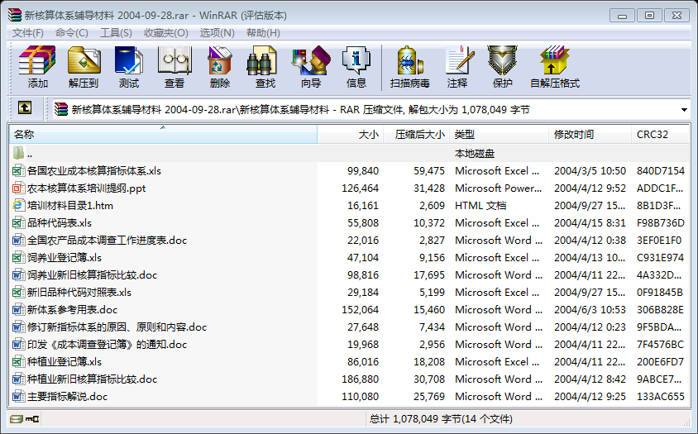The image size is (698, 434).
Task: Click the drive icon in status bar
Action: click(17, 419)
